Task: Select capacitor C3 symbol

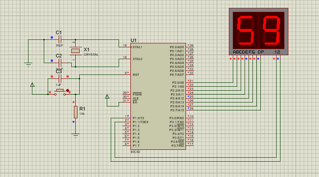Action: point(60,78)
